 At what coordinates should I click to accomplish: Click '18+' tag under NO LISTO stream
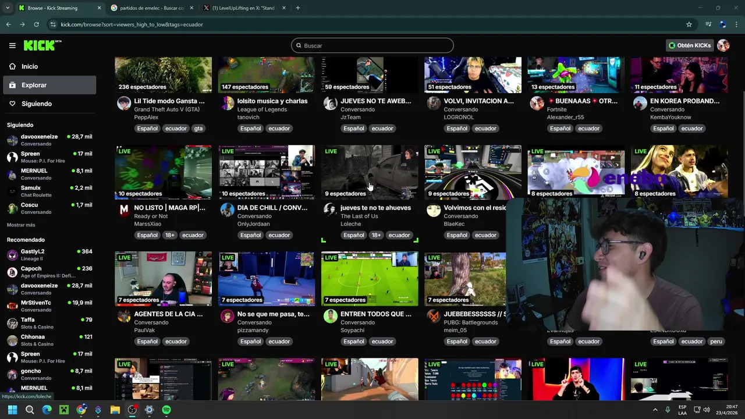(x=169, y=235)
